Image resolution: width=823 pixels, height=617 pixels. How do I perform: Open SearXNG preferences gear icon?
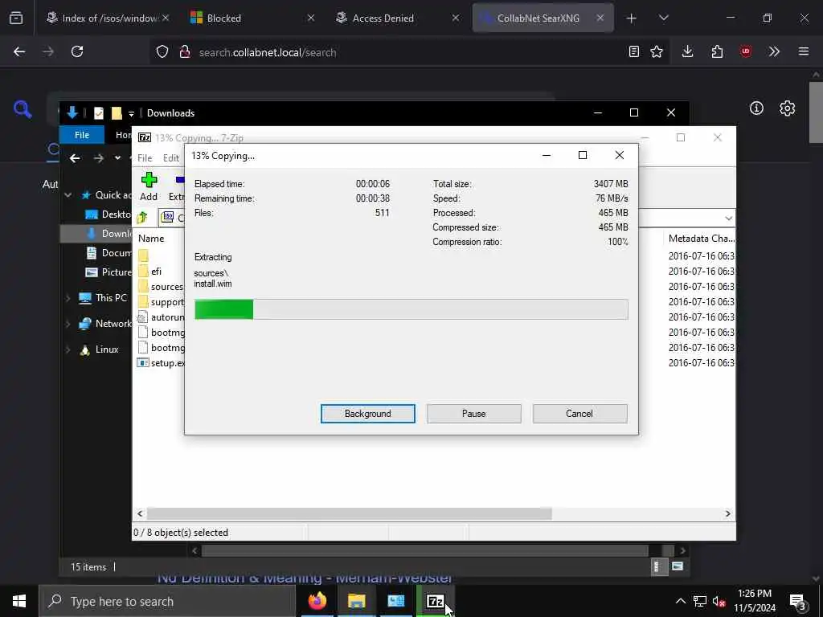coord(787,108)
